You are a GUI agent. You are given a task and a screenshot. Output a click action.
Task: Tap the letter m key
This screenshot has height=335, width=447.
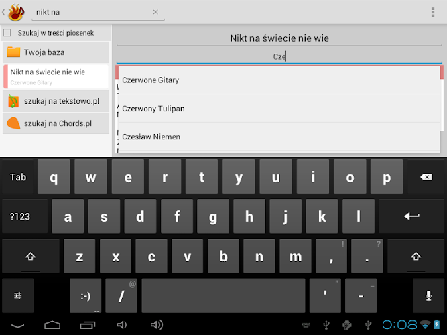pyautogui.click(x=296, y=257)
